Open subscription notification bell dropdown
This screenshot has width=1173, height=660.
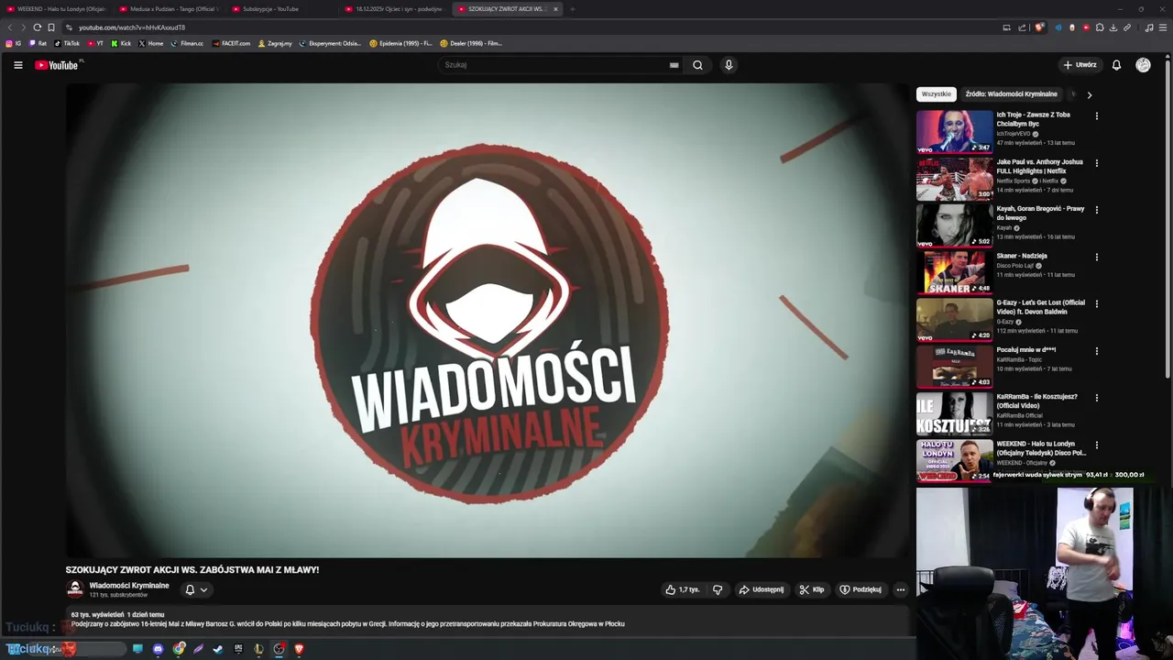[196, 589]
